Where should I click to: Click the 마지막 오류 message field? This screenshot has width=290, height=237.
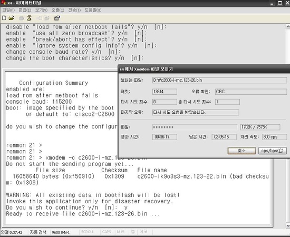[x=196, y=112]
